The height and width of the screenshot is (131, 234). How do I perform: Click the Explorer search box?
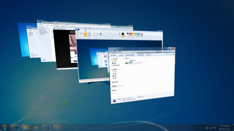click(166, 51)
